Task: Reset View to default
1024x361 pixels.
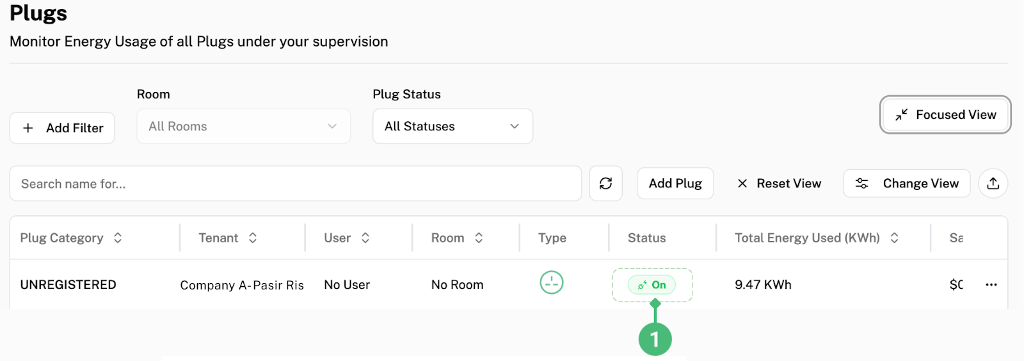Action: 778,183
